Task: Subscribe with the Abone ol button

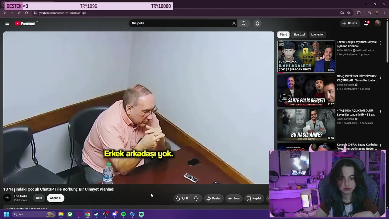Action: [x=56, y=198]
